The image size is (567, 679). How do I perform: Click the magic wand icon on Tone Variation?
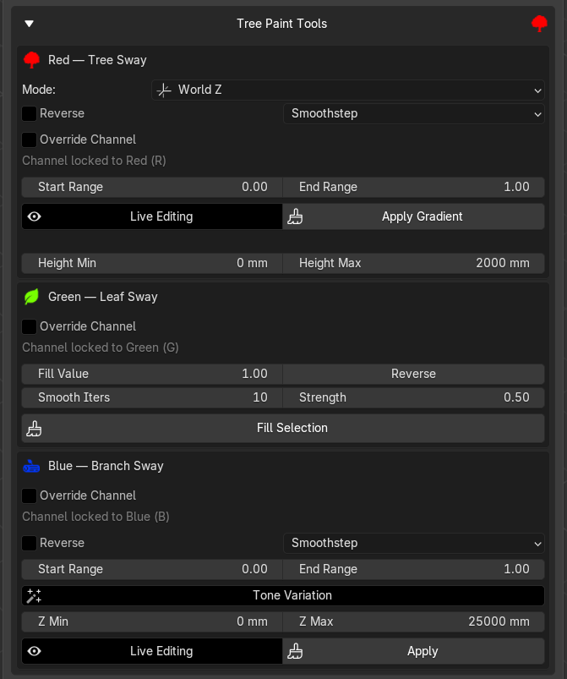(34, 595)
